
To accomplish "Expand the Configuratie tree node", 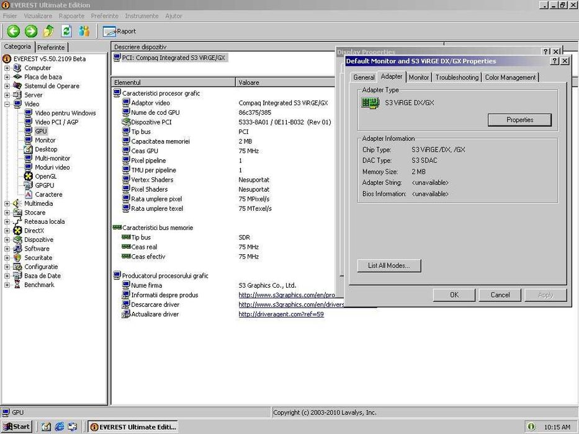I will (x=7, y=267).
